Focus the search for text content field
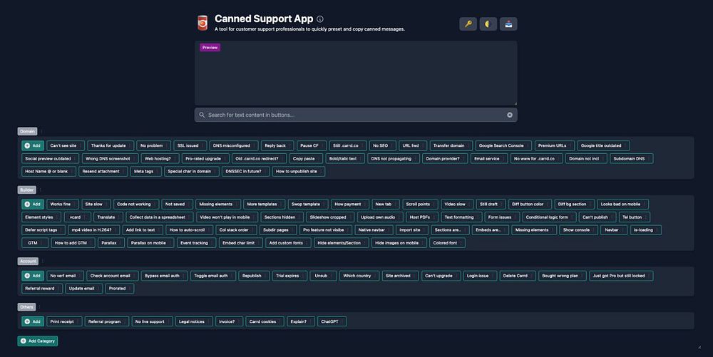This screenshot has width=713, height=357. 356,115
